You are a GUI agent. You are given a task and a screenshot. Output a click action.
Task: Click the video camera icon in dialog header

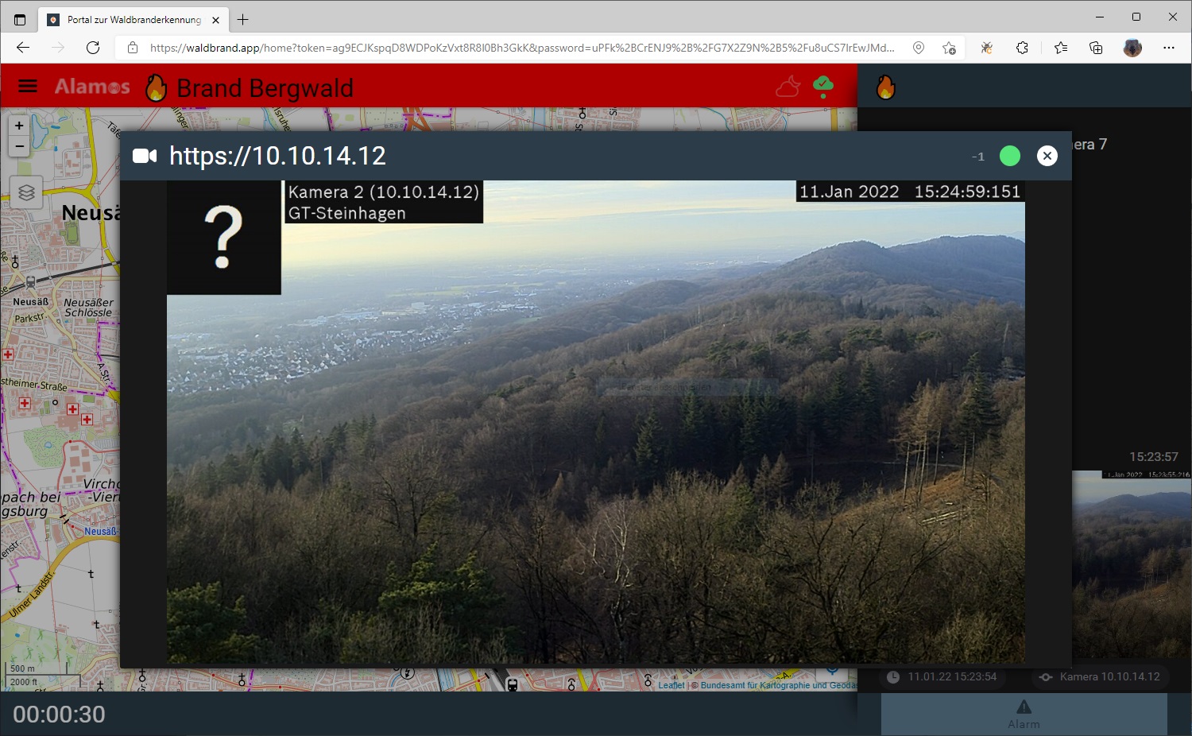pos(145,156)
